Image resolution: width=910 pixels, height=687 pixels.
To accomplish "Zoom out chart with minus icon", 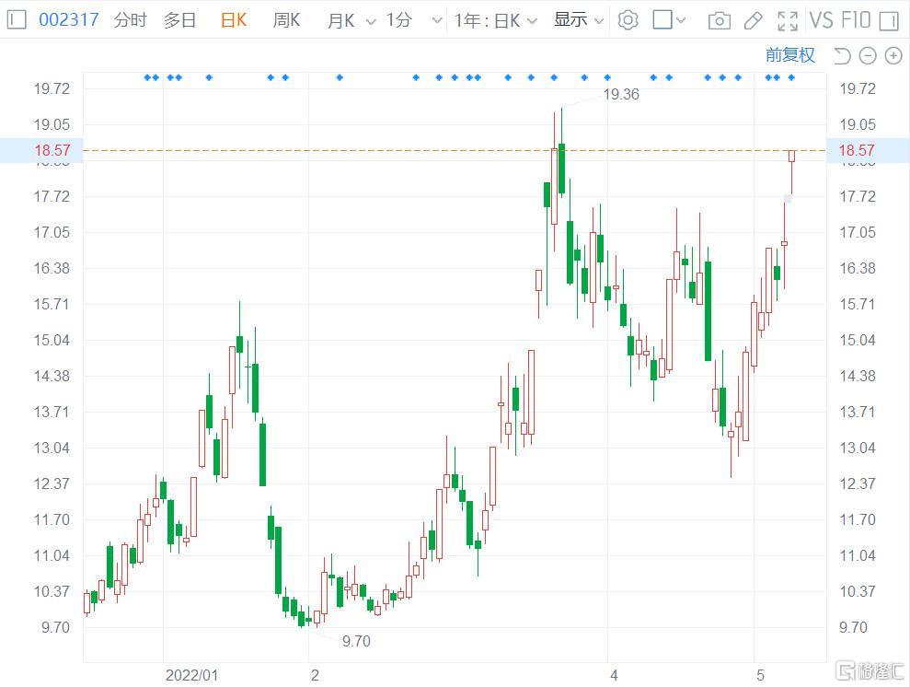I will (868, 56).
